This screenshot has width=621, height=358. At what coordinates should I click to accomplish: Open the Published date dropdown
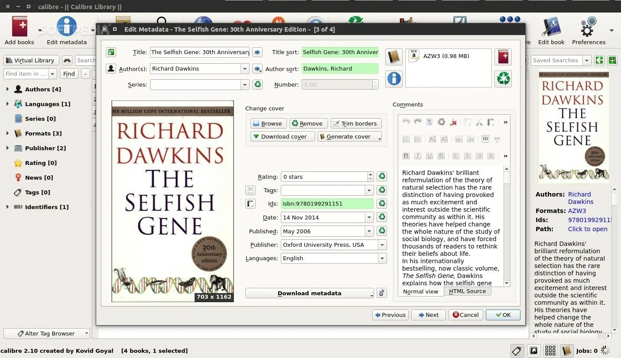[369, 231]
